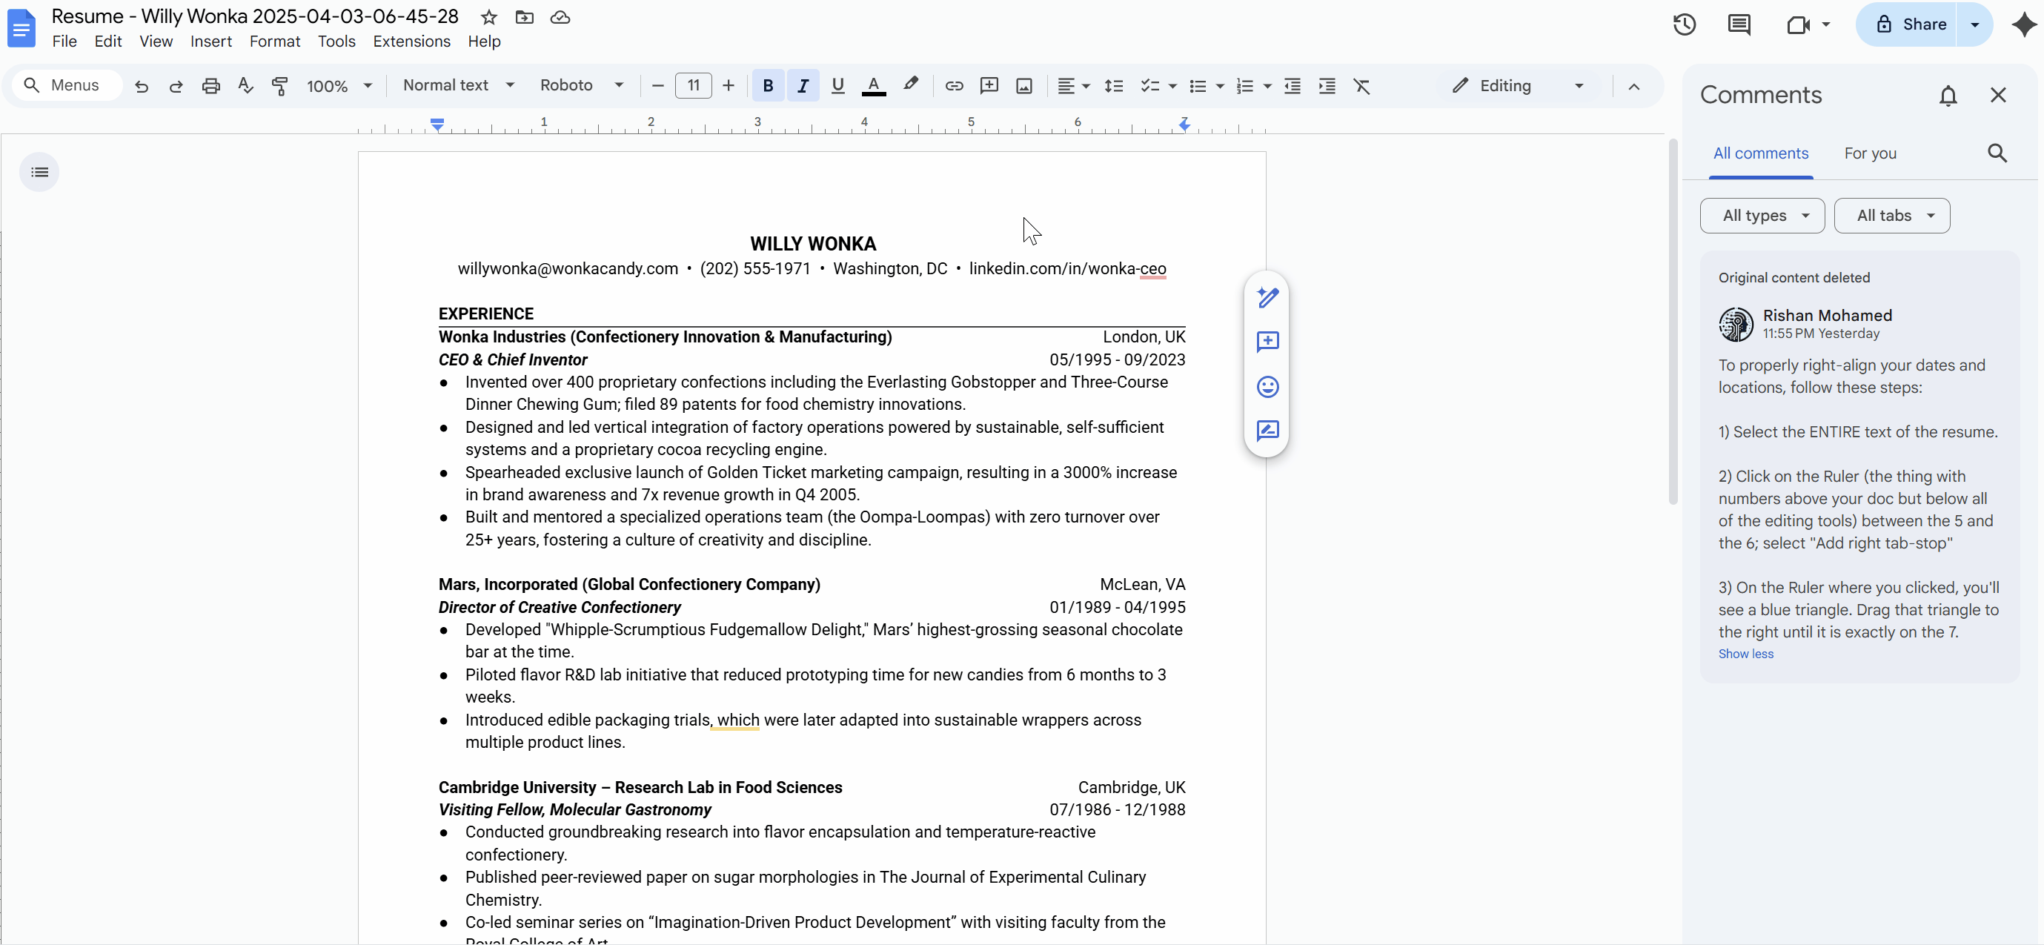Search within comments panel

(x=1997, y=153)
